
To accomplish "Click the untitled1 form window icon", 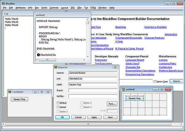I will [123, 89].
